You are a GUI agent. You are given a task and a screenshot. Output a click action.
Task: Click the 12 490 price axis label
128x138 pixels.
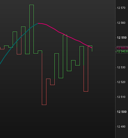121,127
